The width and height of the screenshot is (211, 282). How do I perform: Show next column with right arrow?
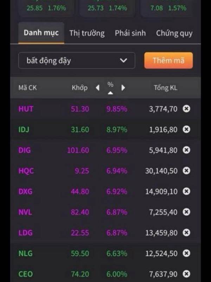point(123,88)
